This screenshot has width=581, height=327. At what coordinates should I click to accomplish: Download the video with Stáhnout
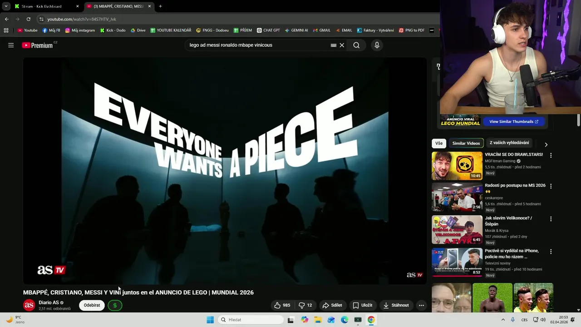coord(396,305)
